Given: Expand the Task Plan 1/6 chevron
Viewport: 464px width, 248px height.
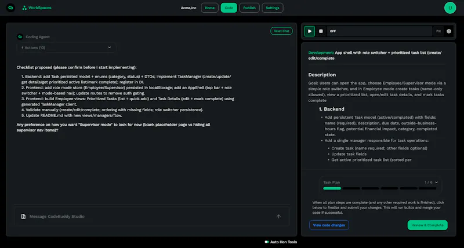Looking at the screenshot, I should [437, 183].
